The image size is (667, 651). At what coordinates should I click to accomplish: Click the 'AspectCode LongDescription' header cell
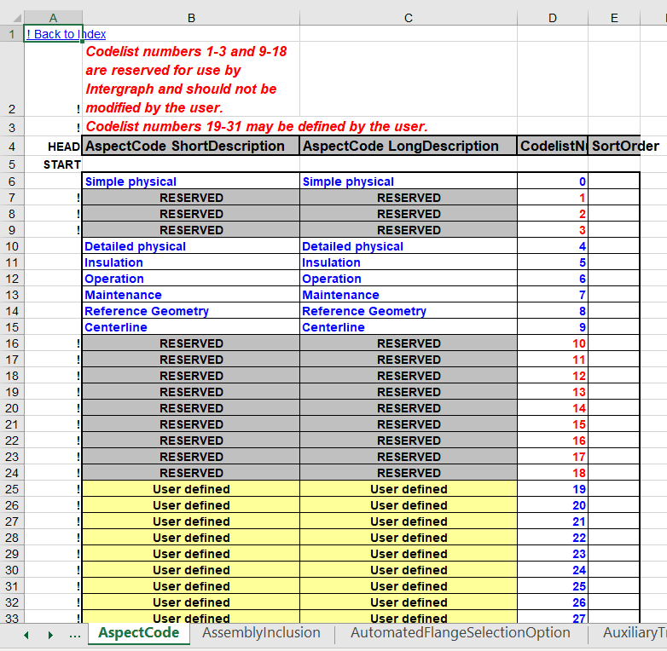coord(409,147)
